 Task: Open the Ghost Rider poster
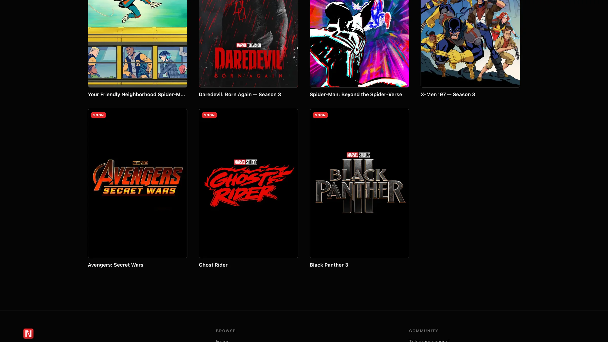(x=249, y=183)
